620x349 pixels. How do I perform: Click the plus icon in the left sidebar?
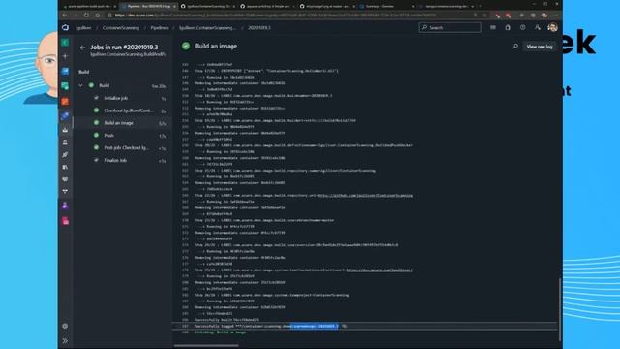[x=65, y=56]
